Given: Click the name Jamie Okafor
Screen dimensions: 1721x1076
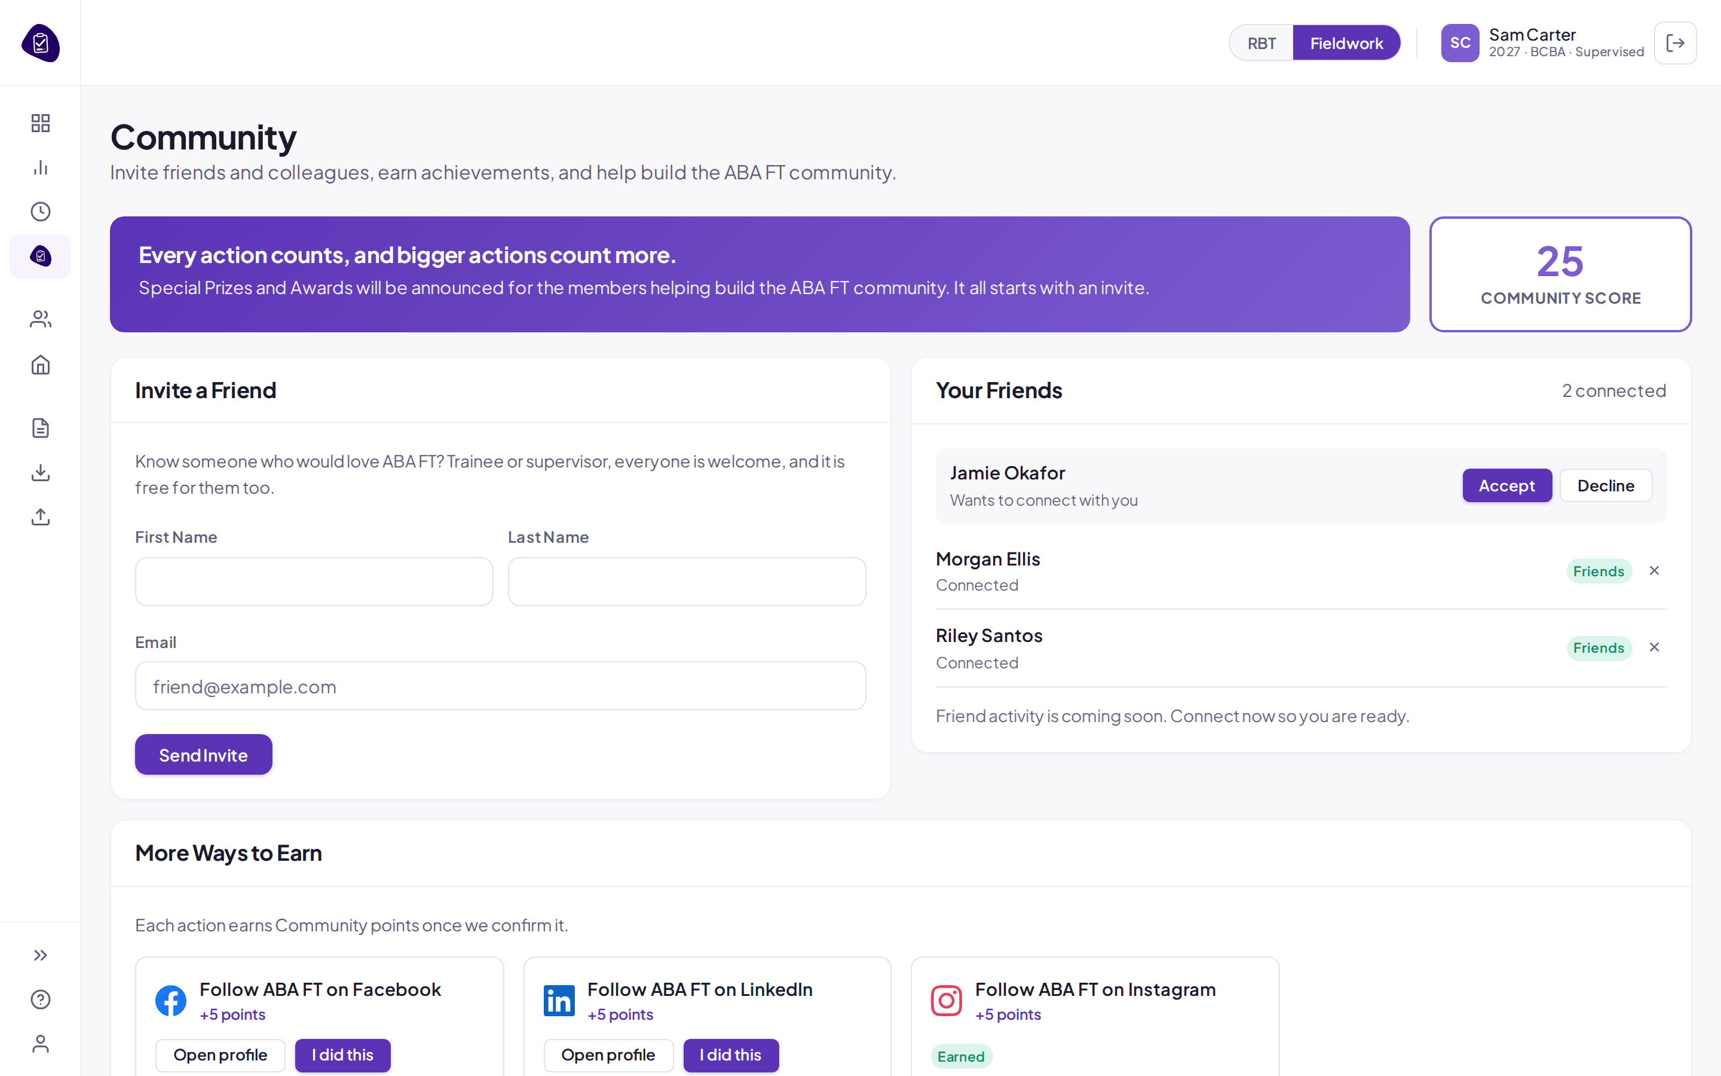Looking at the screenshot, I should coord(1007,472).
